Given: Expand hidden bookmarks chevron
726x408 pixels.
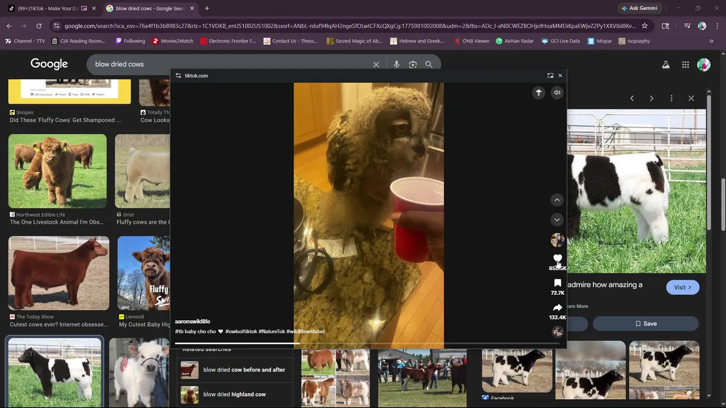Looking at the screenshot, I should [x=711, y=41].
